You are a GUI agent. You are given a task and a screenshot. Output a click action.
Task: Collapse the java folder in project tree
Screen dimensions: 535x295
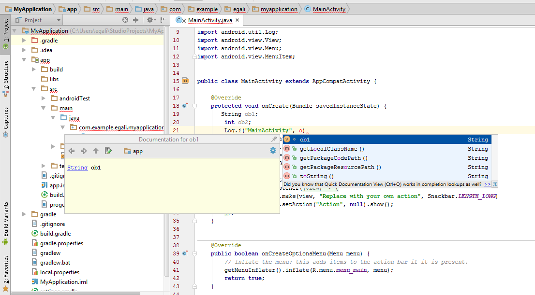(x=53, y=117)
